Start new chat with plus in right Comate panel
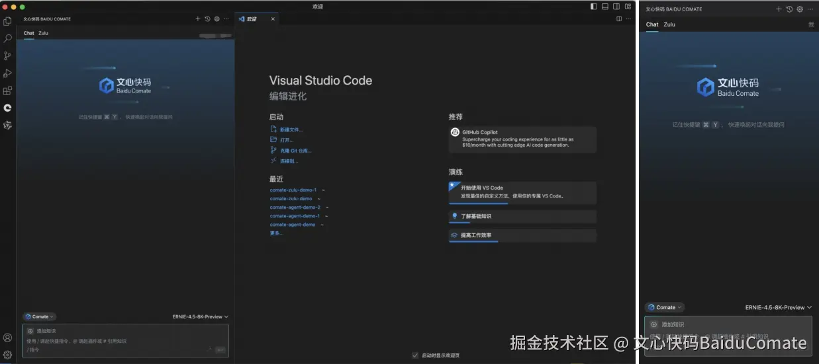Image resolution: width=819 pixels, height=364 pixels. click(779, 9)
